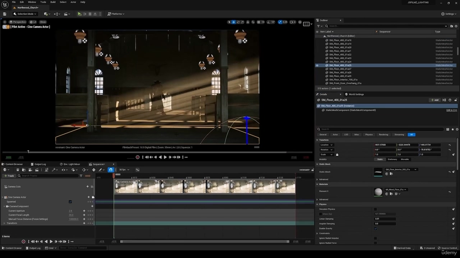Click the red playhead marker at frame 0000
The height and width of the screenshot is (258, 460).
(x=114, y=175)
